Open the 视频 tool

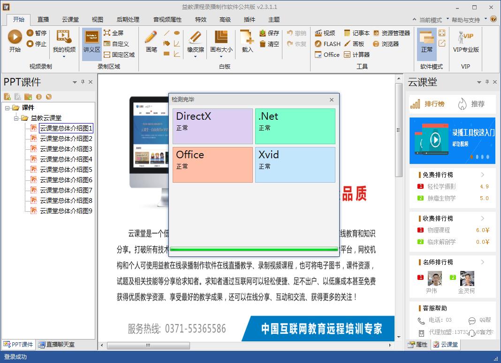(x=325, y=33)
